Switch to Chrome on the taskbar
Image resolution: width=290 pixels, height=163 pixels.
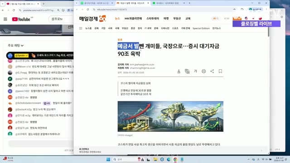[x=175, y=159]
